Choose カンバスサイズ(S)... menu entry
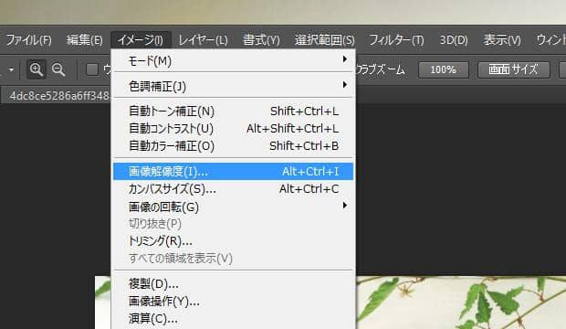Image resolution: width=566 pixels, height=329 pixels. point(233,189)
